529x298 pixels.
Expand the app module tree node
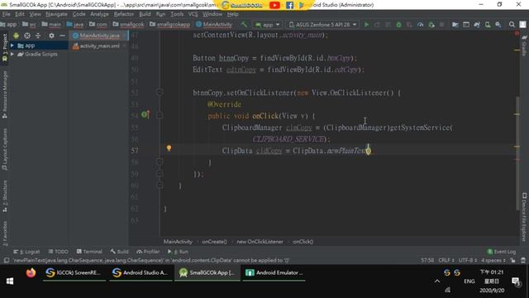tap(12, 46)
